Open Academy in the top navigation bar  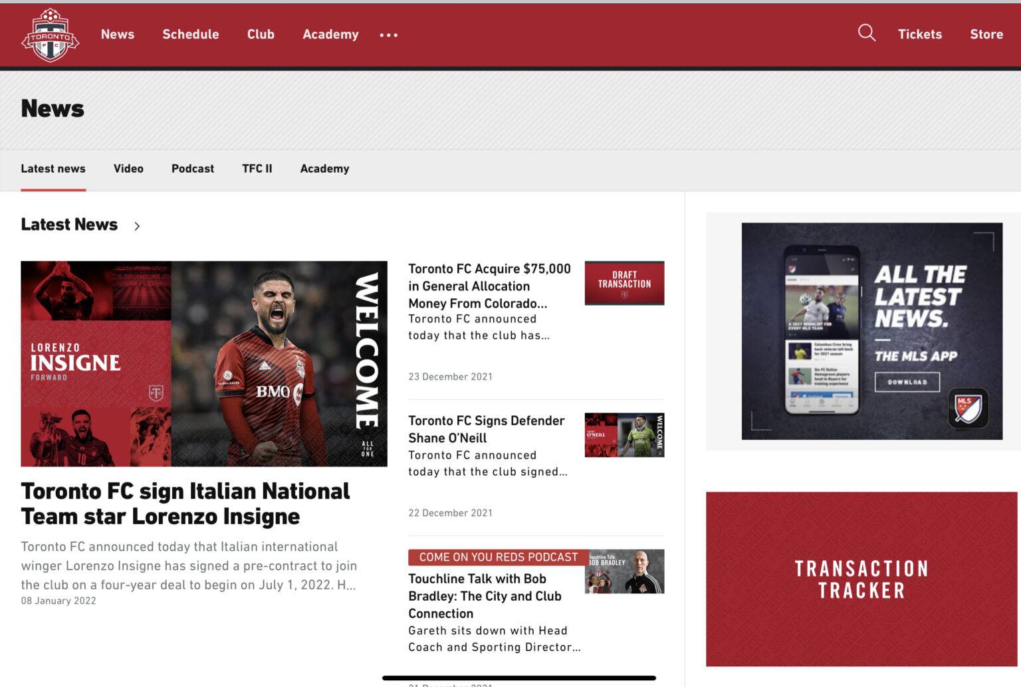pos(330,35)
